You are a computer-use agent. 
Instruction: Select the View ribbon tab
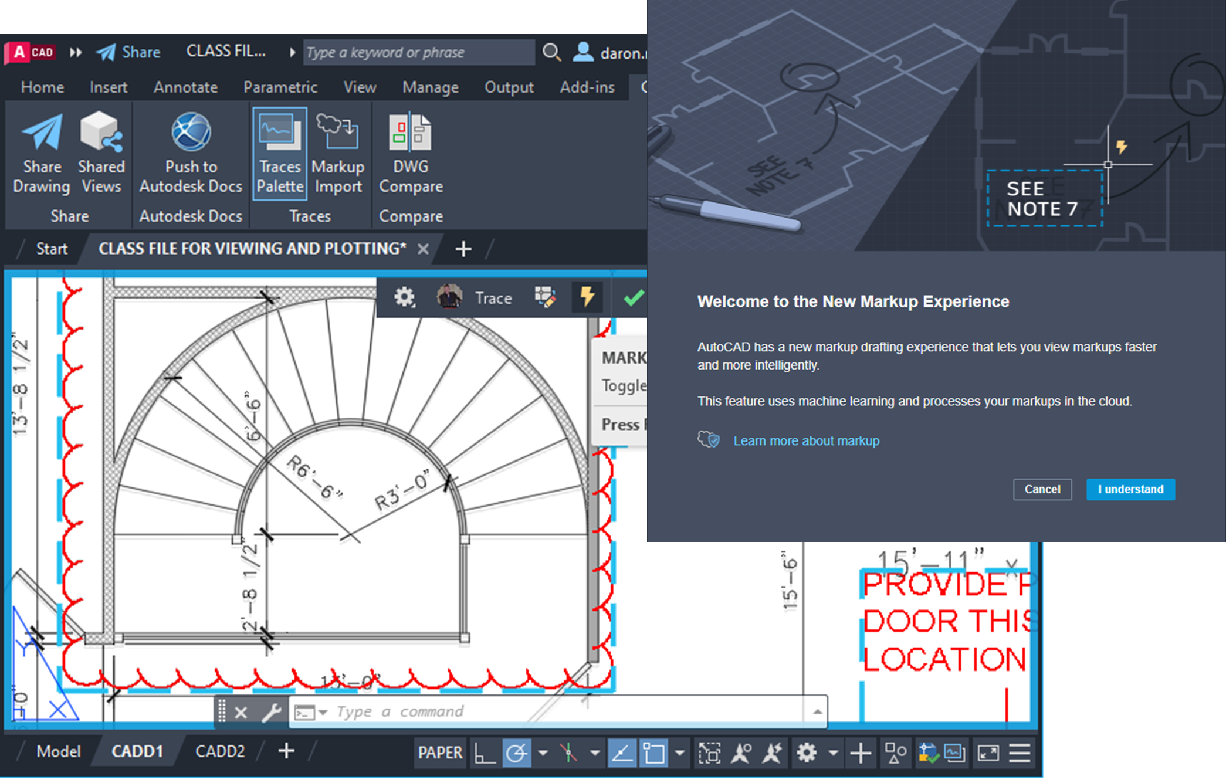360,87
